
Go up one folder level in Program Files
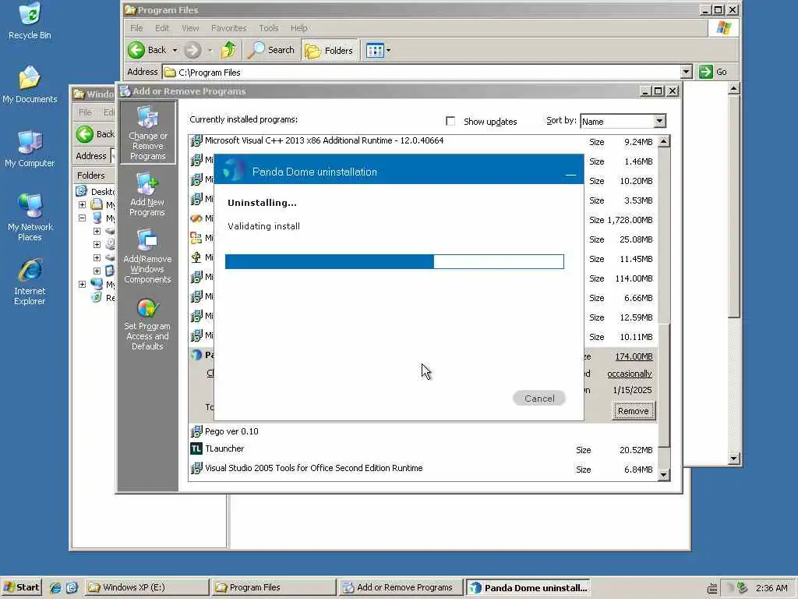228,50
